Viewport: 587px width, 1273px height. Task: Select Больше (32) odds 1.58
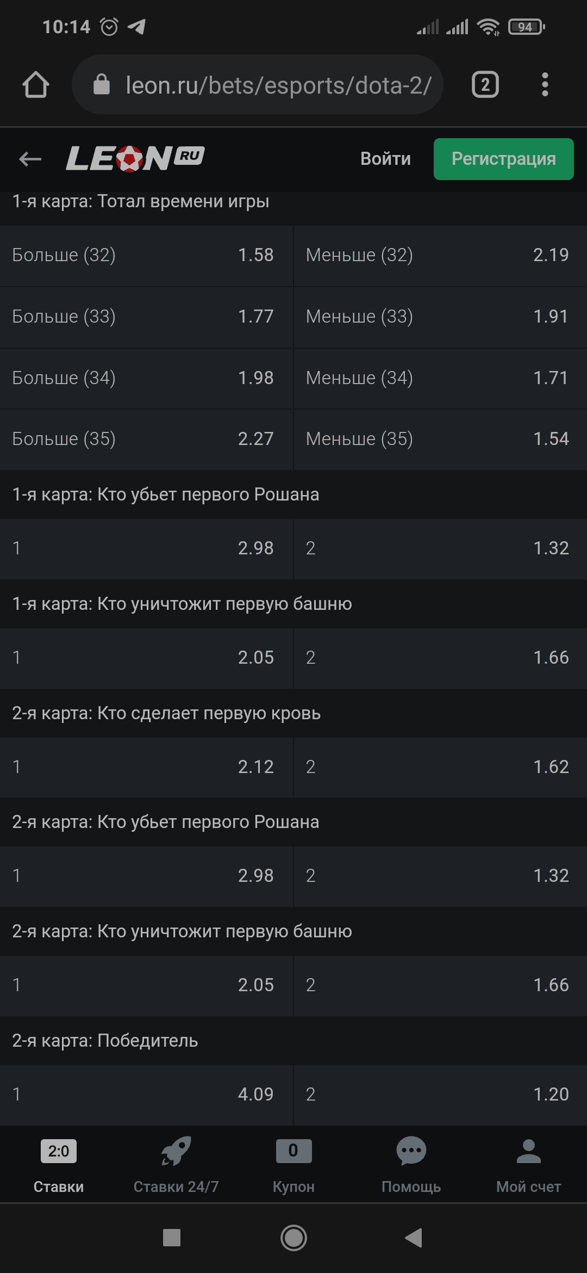point(146,255)
